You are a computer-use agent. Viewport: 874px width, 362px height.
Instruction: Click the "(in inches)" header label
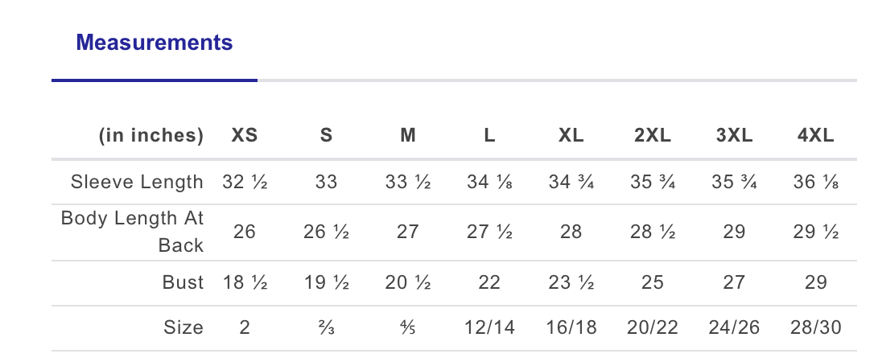[151, 135]
